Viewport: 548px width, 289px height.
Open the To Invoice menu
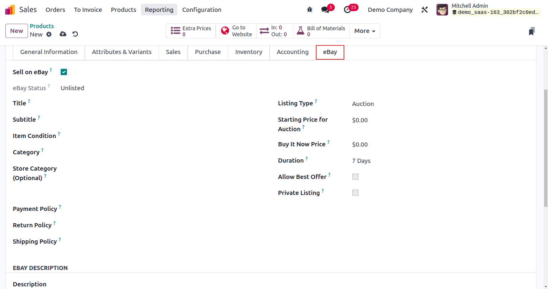88,10
